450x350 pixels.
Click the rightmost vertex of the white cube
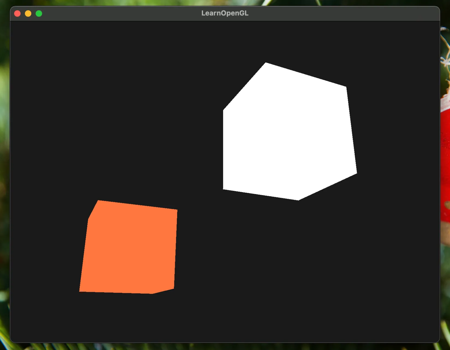[356, 173]
